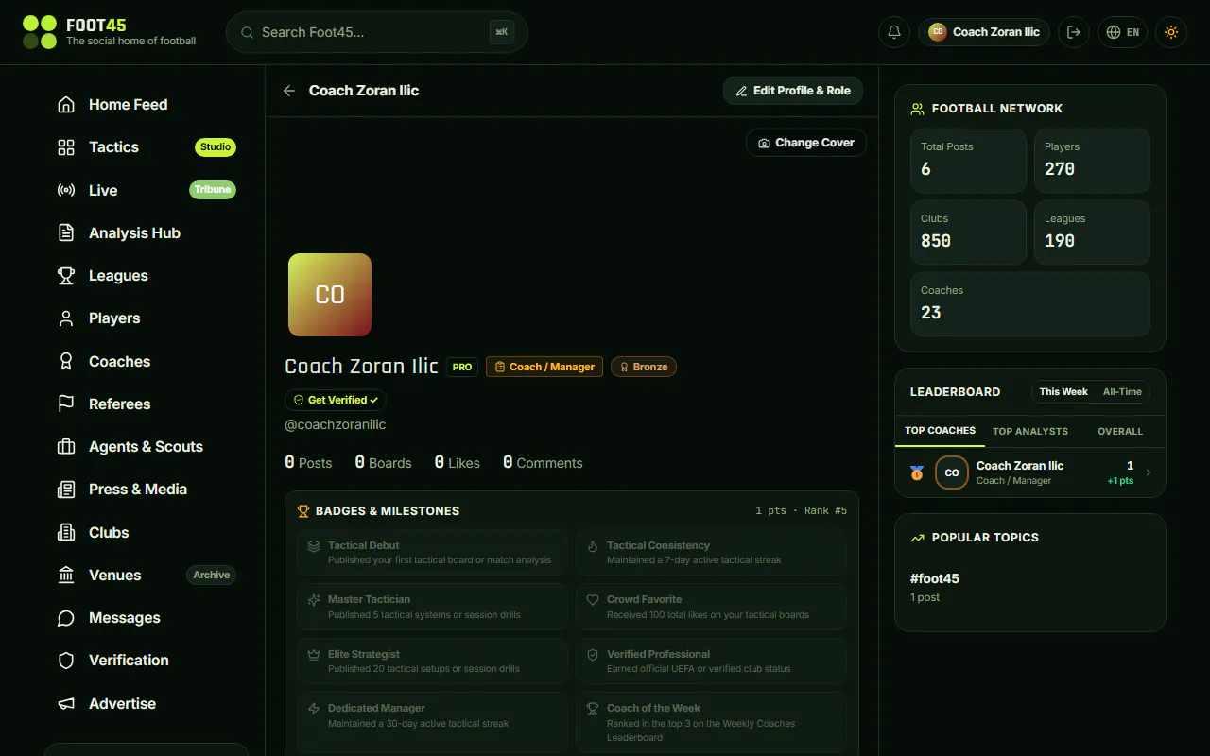Click the logout arrow icon
1210x756 pixels.
(x=1074, y=32)
